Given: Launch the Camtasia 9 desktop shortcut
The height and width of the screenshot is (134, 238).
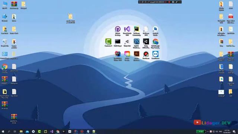Looking at the screenshot, I should pos(108,42).
